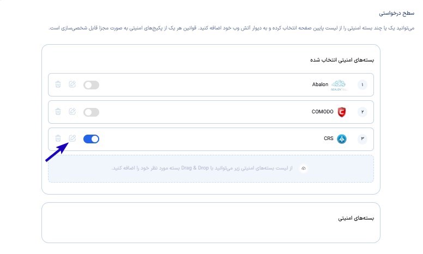Viewport: 423px width, 254px height.
Task: Click the red COMODO shield logo
Action: [342, 112]
